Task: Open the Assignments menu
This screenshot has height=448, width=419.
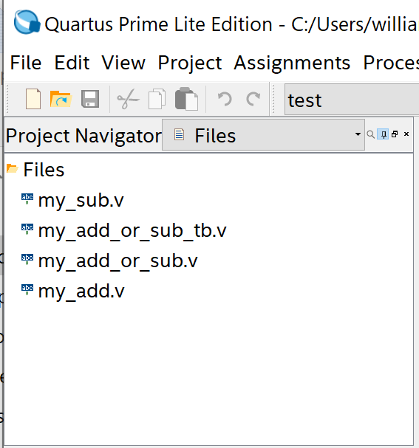Action: pos(292,63)
